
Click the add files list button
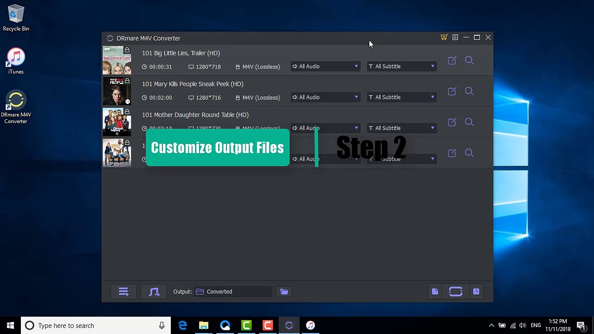point(123,292)
